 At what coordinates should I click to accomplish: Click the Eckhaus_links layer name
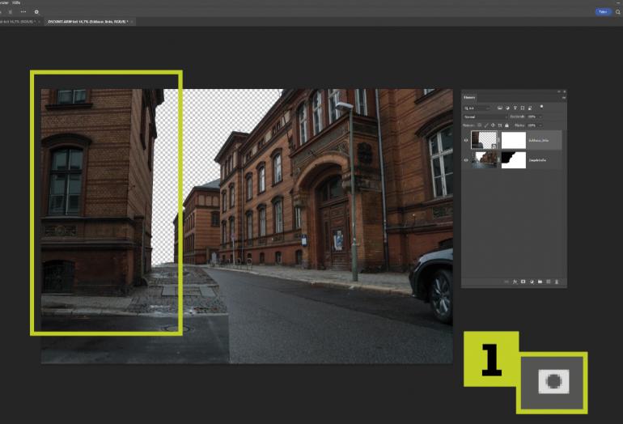[x=538, y=140]
